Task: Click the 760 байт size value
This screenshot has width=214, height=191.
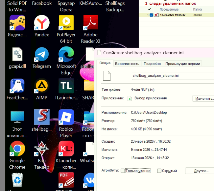Action: (146, 121)
